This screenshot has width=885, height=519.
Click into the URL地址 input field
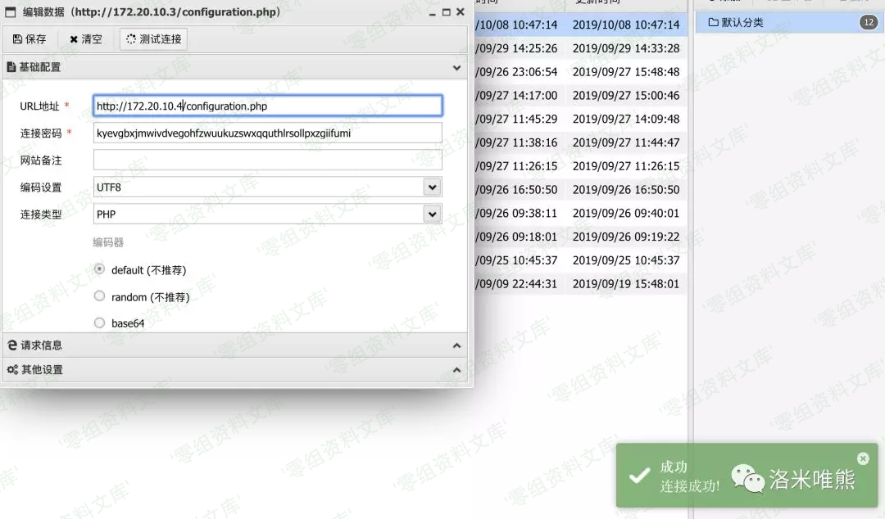tap(267, 106)
